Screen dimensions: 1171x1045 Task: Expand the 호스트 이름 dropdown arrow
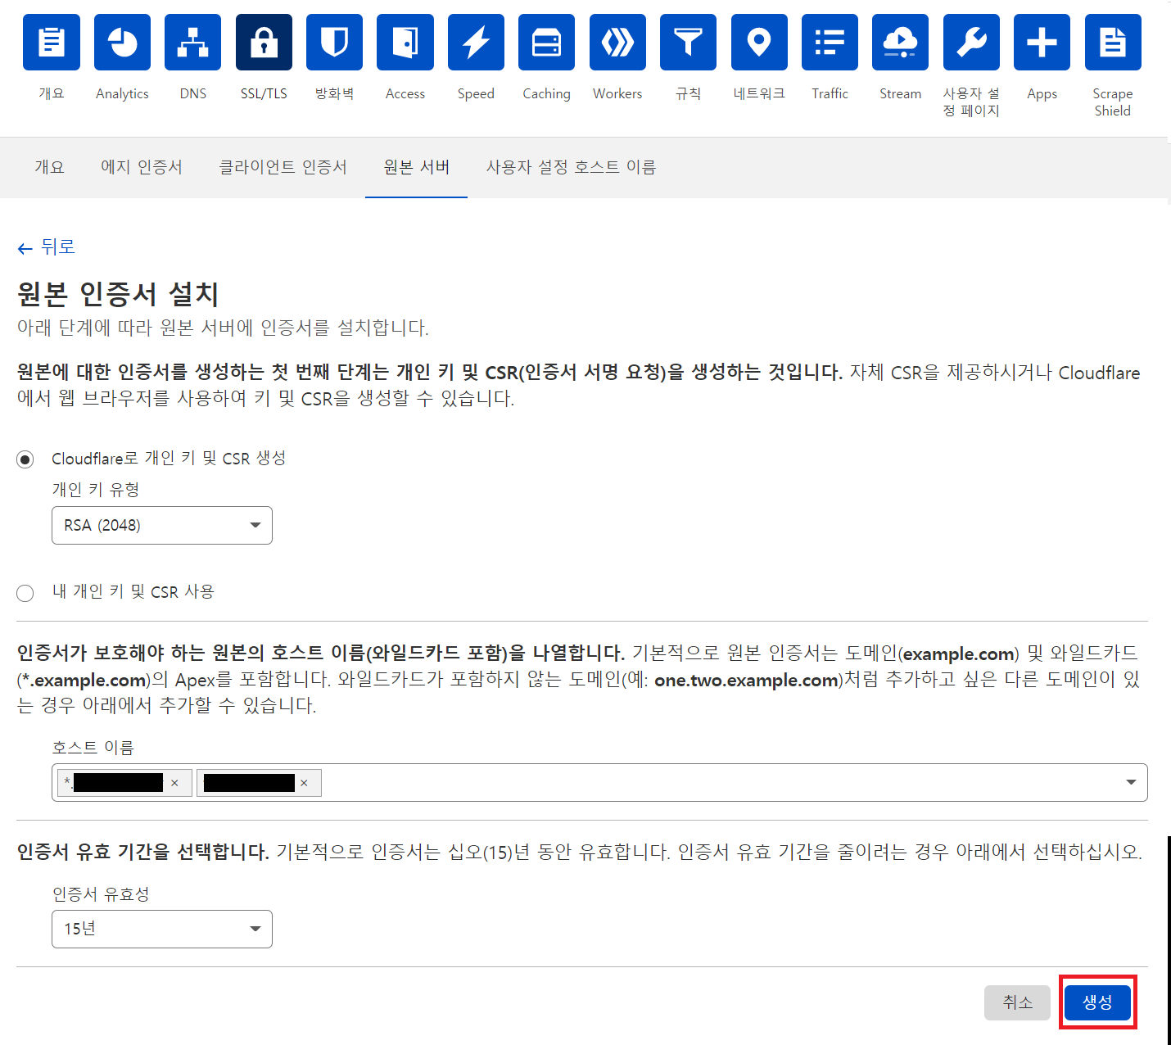click(1131, 782)
